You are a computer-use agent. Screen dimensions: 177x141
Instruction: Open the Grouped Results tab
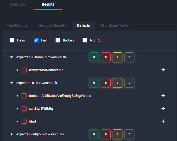pyautogui.click(x=52, y=25)
